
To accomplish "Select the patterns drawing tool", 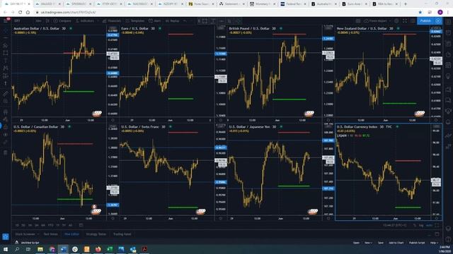I will point(6,68).
